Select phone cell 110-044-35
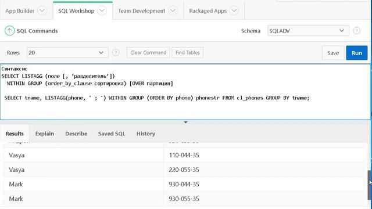372x209 pixels. (263, 155)
